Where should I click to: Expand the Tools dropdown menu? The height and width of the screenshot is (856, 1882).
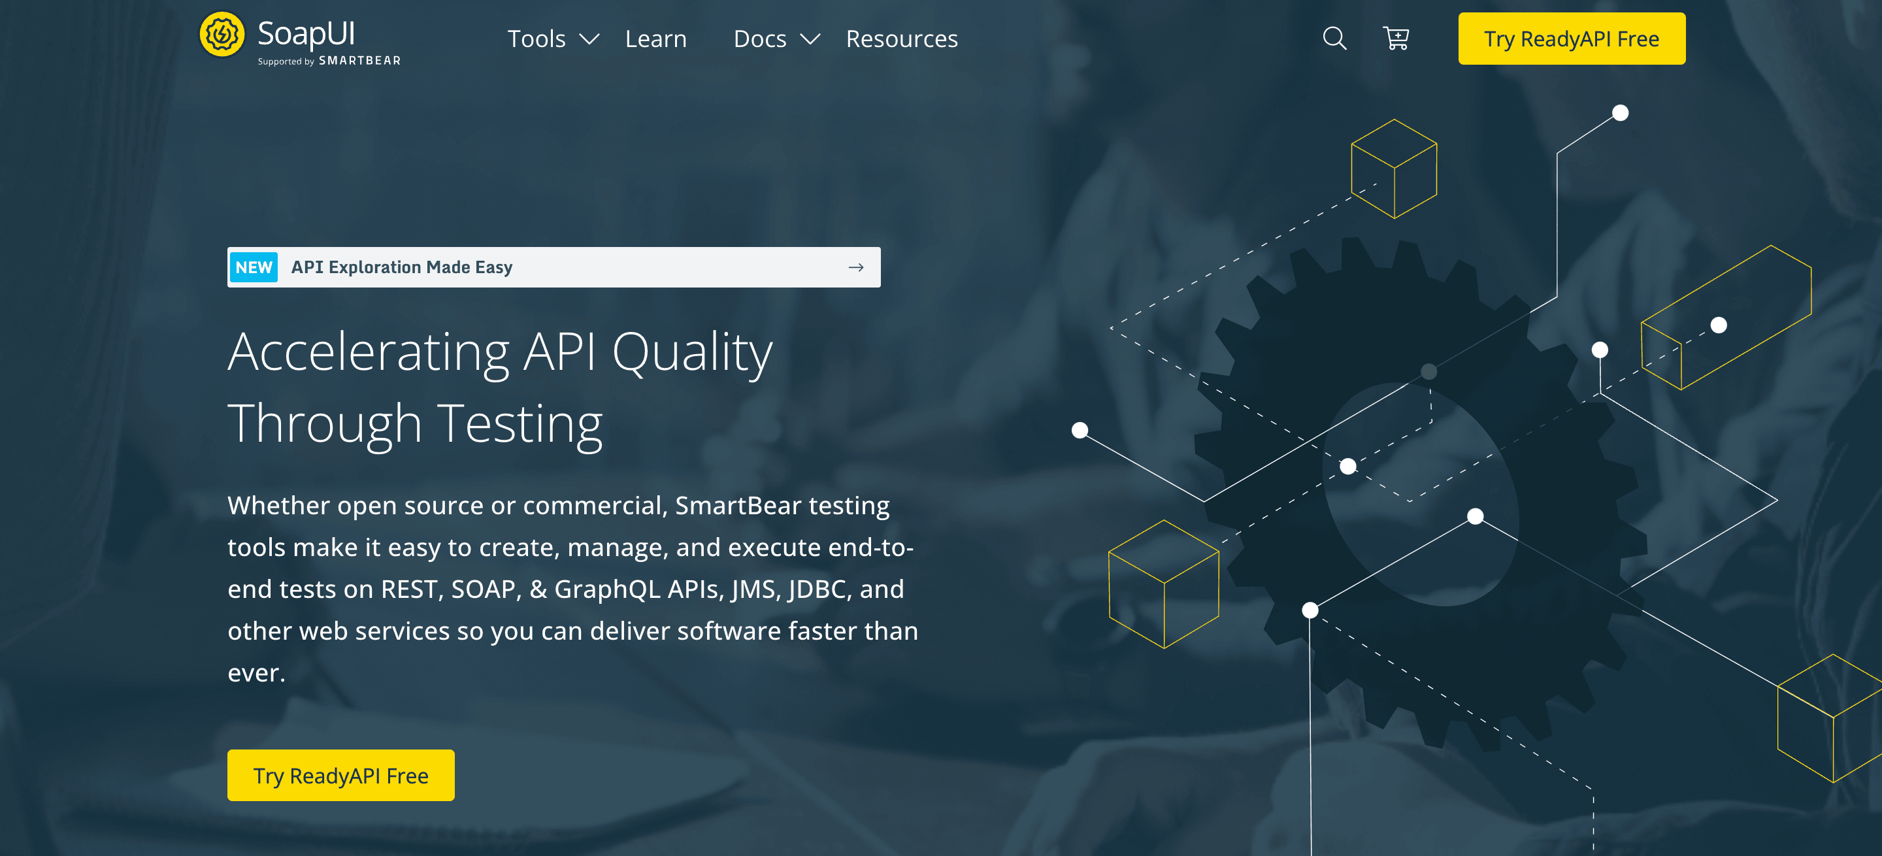click(552, 39)
